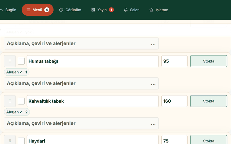The height and width of the screenshot is (144, 231).
Task: Edit the price field showing 95
Action: pyautogui.click(x=175, y=61)
